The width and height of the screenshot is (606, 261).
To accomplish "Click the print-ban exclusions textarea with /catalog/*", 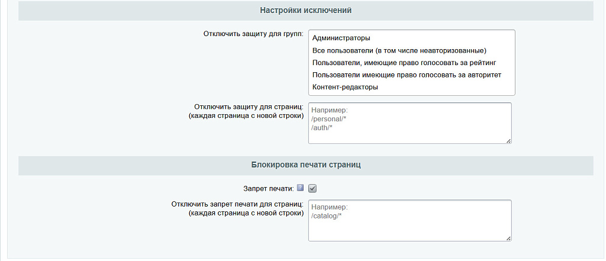I will pyautogui.click(x=410, y=220).
